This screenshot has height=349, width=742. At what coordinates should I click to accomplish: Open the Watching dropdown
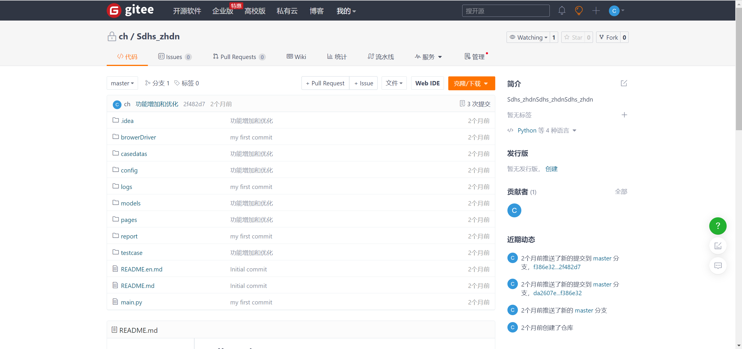(x=528, y=37)
